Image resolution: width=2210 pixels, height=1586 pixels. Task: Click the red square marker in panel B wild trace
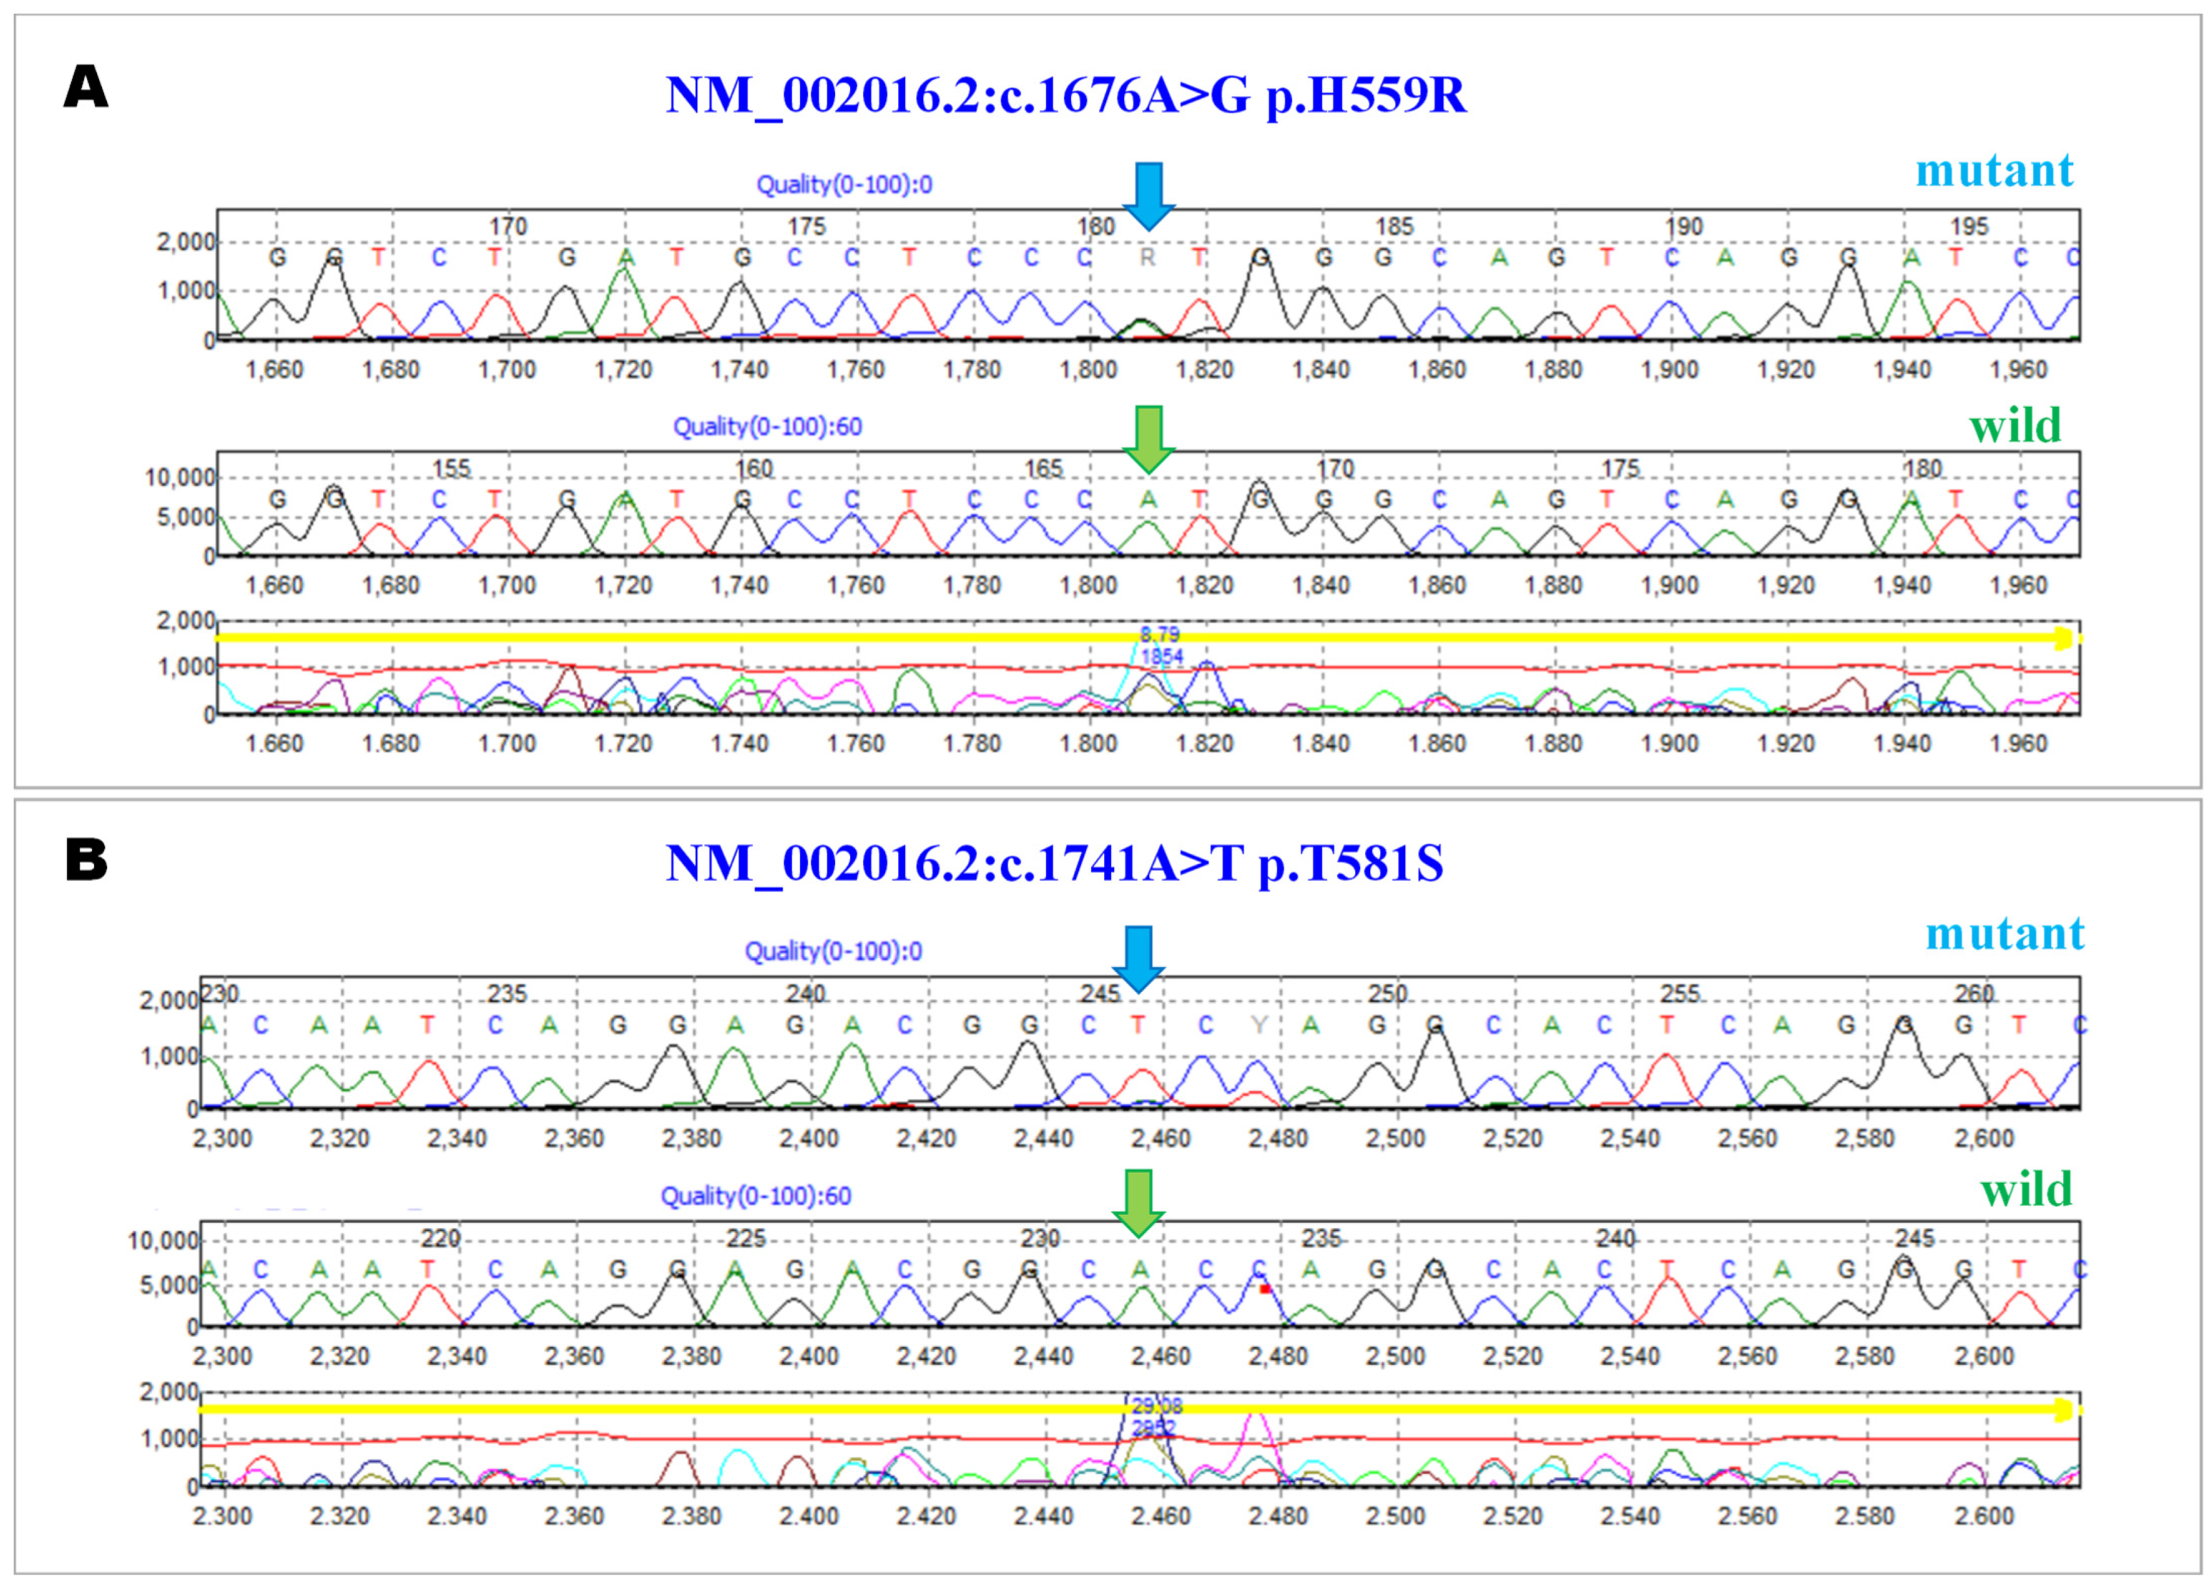click(x=1265, y=1289)
